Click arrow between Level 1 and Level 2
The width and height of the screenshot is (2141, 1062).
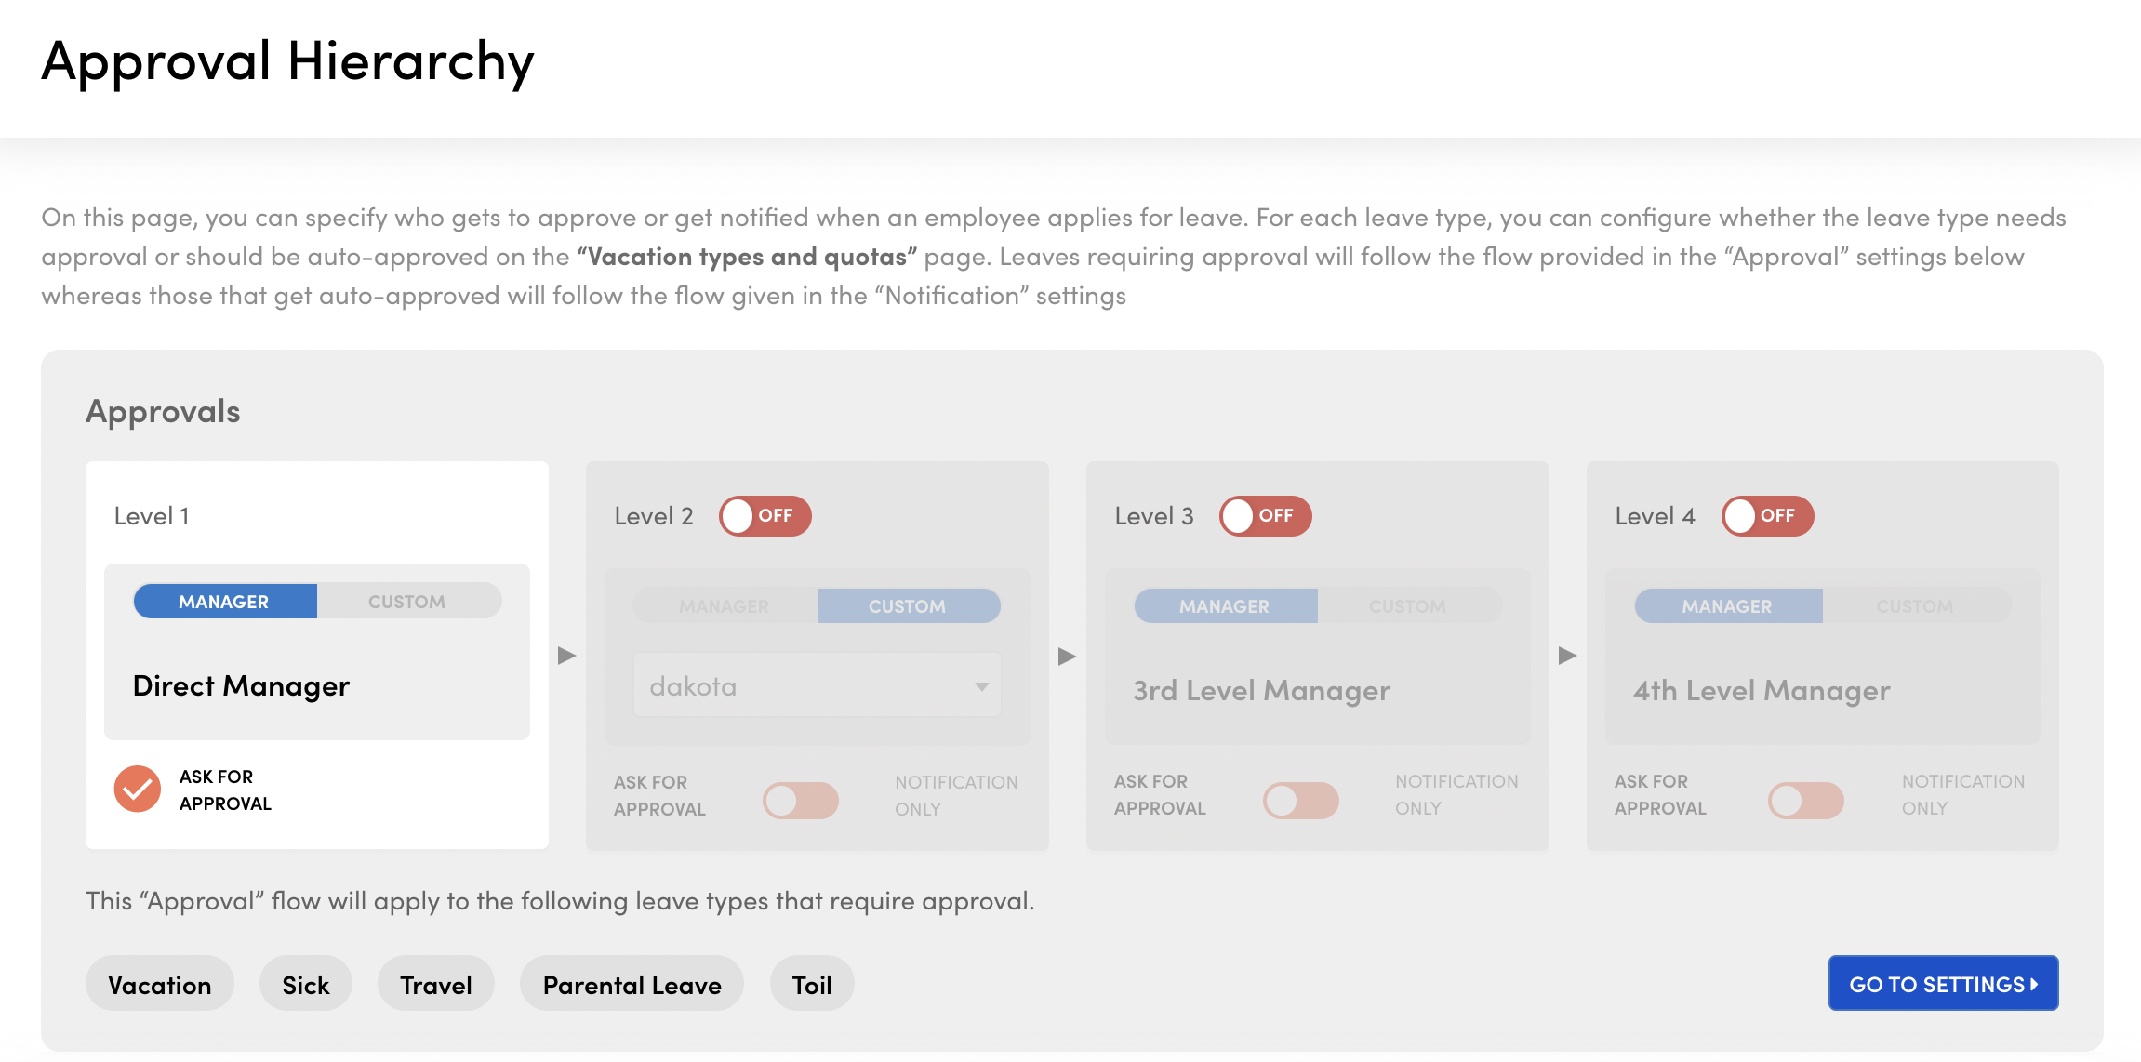(x=566, y=656)
